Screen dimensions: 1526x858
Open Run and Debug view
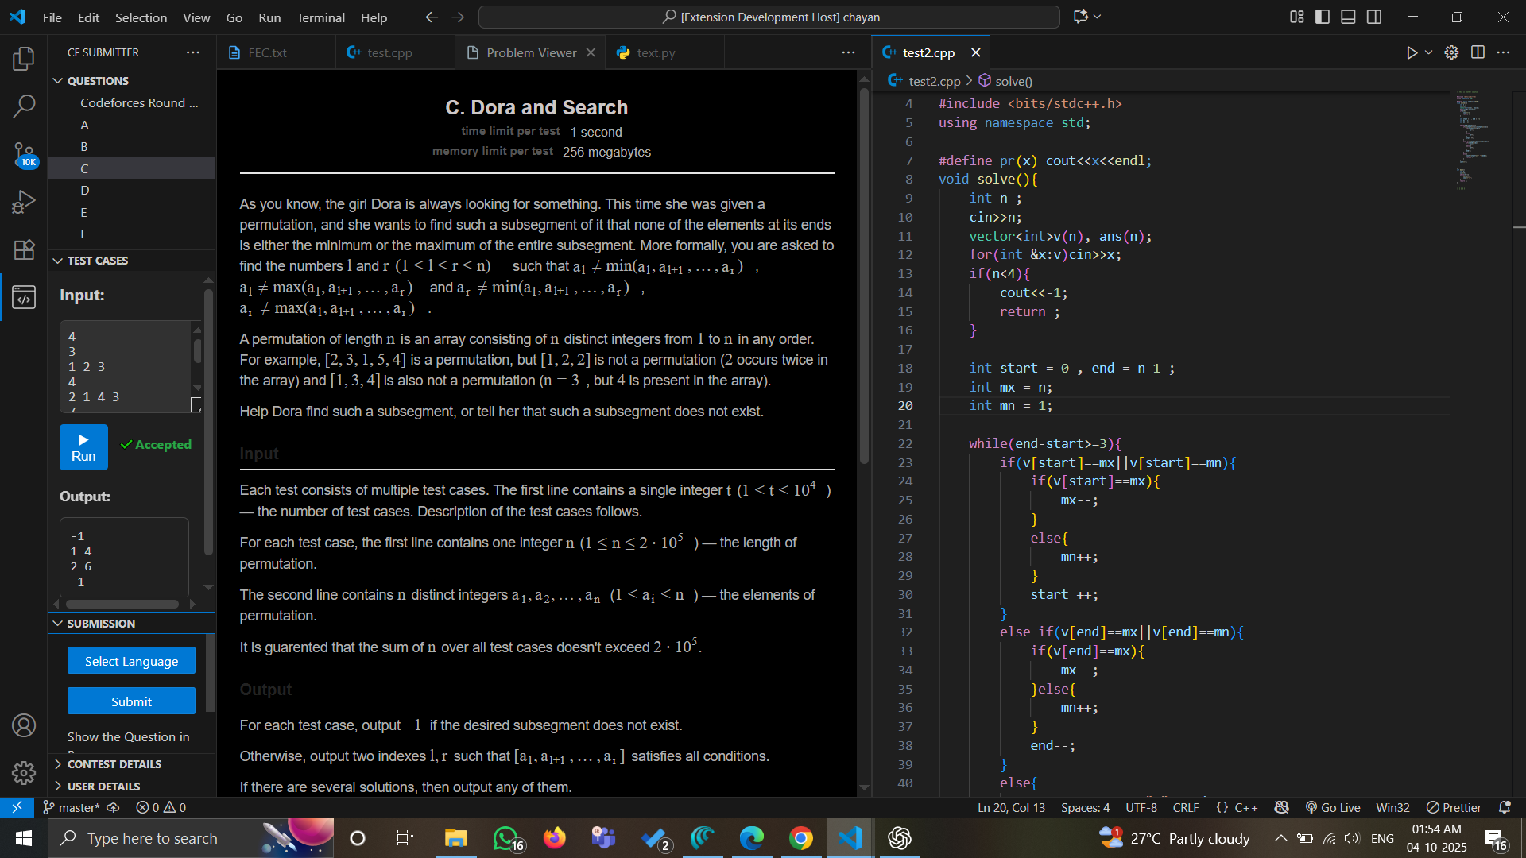point(24,202)
